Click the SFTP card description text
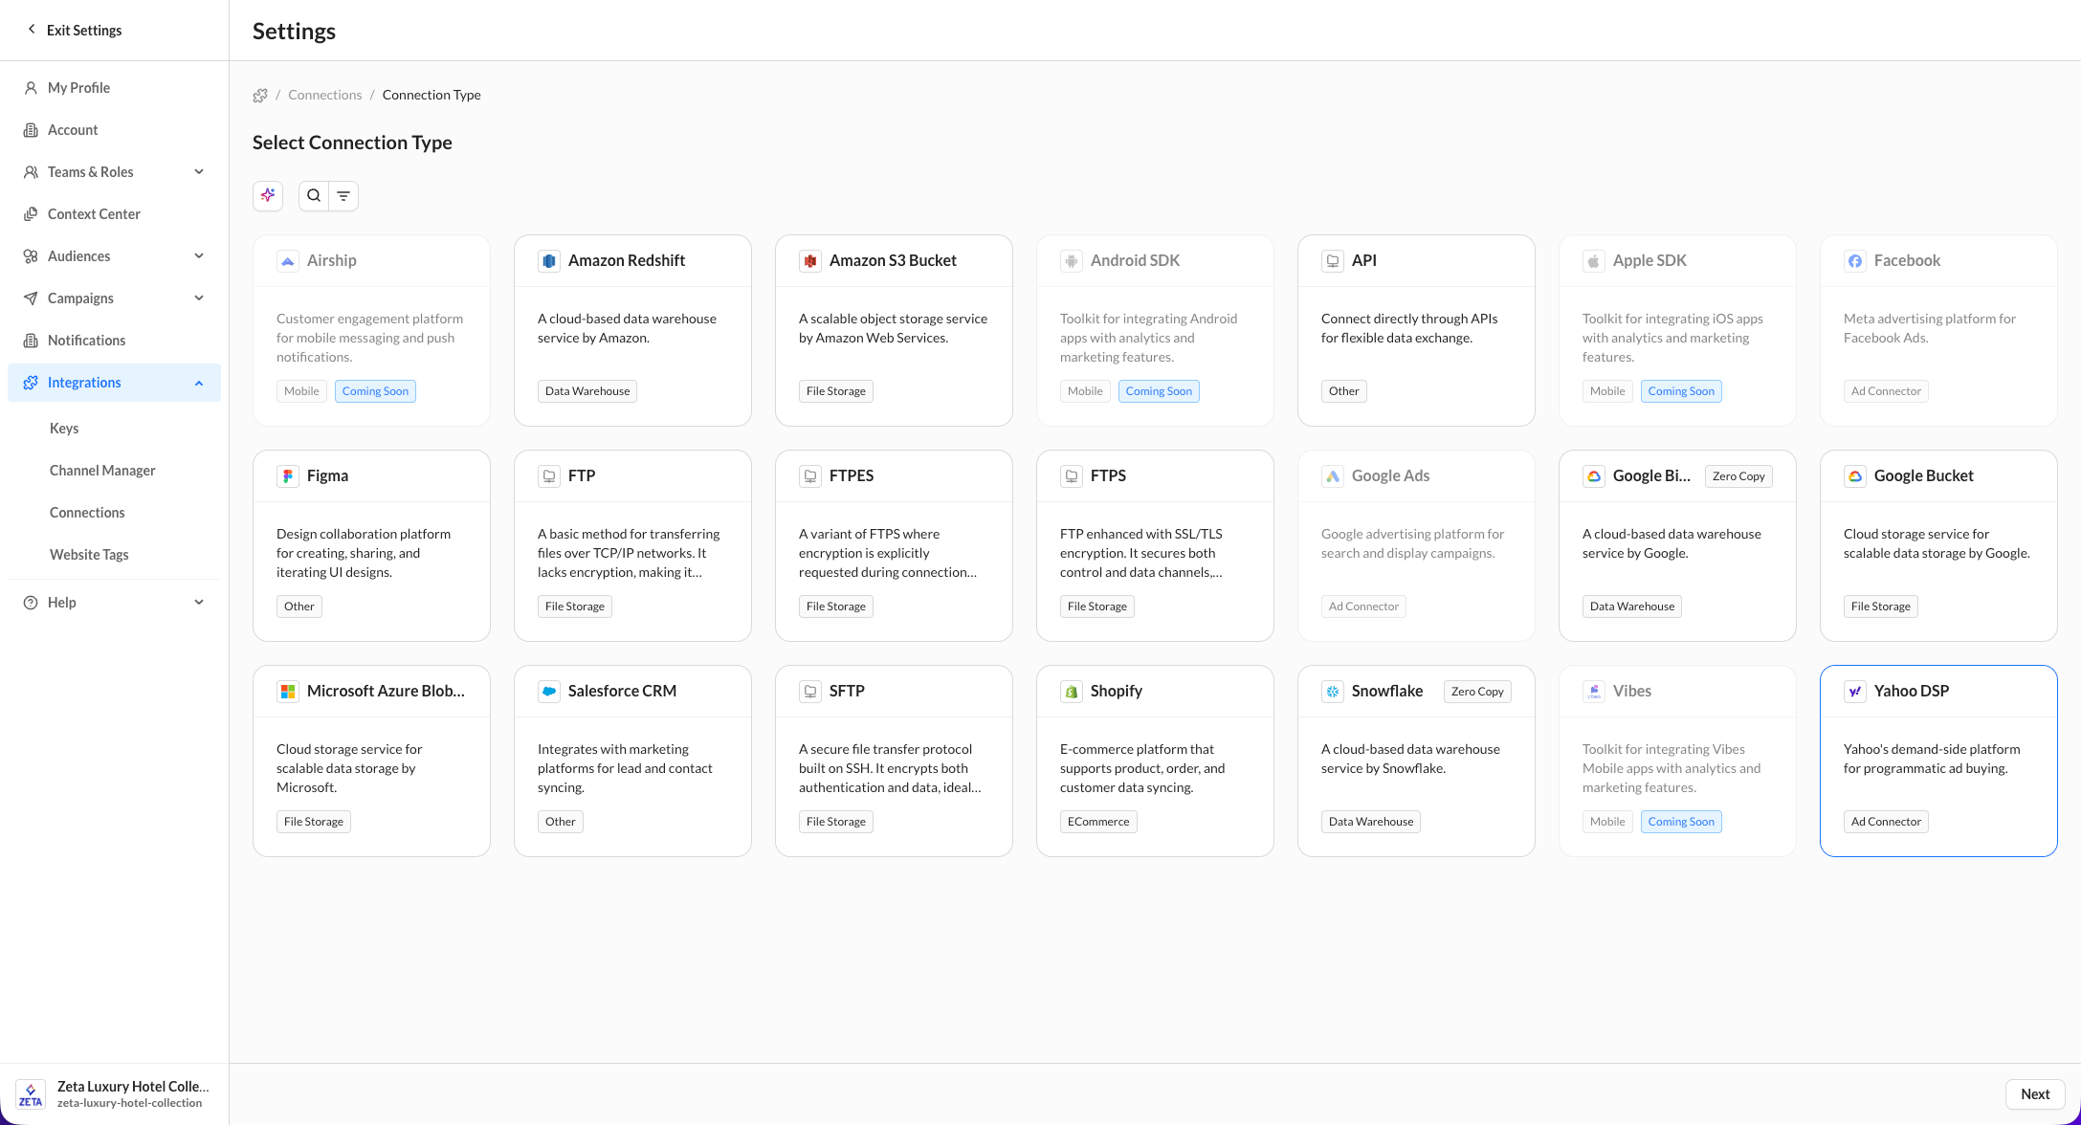The width and height of the screenshot is (2081, 1125). coord(890,768)
